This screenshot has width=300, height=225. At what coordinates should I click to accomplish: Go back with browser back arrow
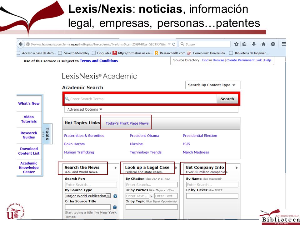point(21,44)
